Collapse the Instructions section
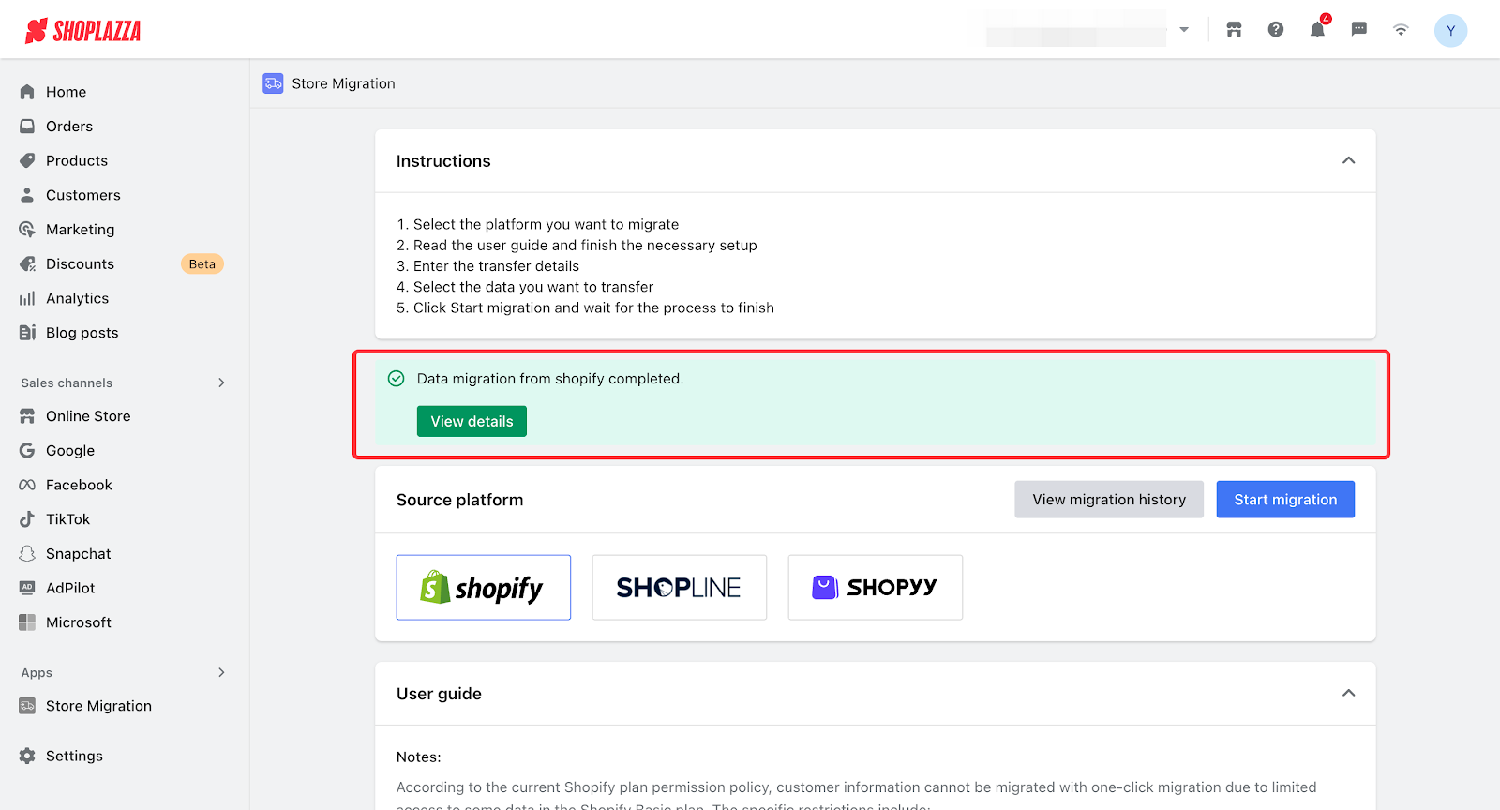The image size is (1500, 810). (x=1348, y=160)
